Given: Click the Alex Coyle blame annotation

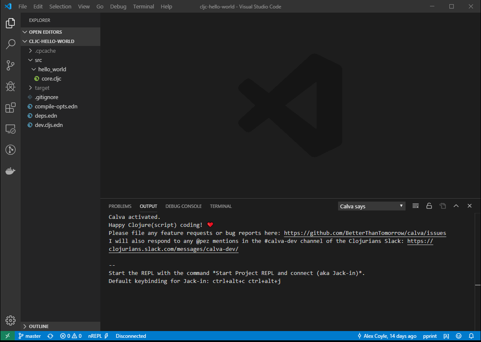Looking at the screenshot, I should click(x=387, y=336).
